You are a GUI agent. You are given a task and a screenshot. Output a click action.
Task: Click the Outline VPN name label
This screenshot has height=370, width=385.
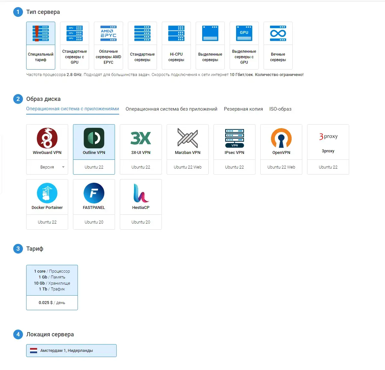94,153
